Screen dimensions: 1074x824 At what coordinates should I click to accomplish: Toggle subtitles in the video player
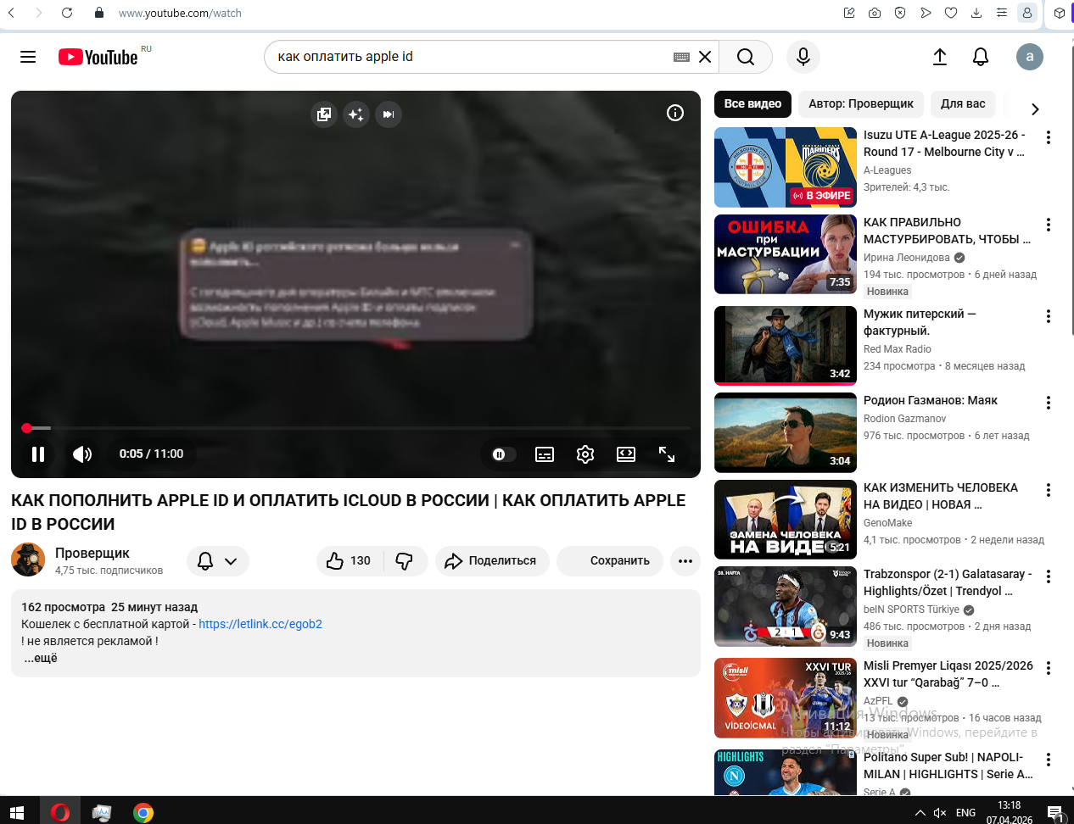click(x=545, y=454)
